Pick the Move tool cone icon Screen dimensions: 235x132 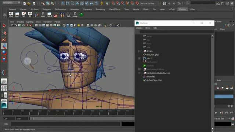pos(4,46)
